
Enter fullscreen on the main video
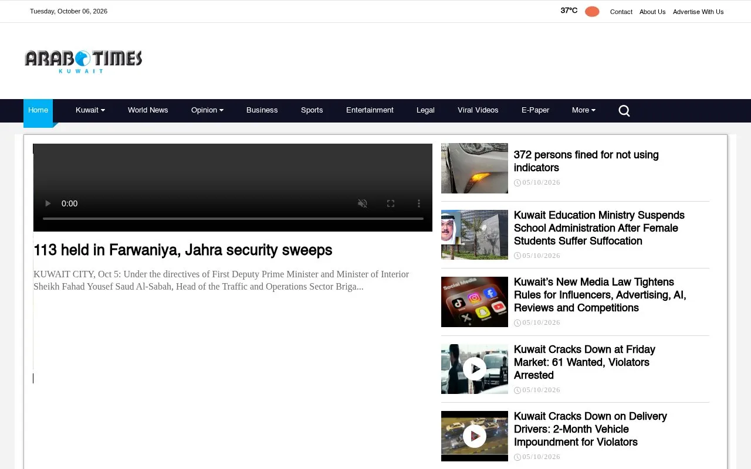click(x=391, y=203)
